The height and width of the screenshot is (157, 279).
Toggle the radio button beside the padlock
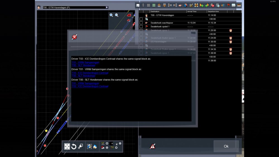pos(120,143)
